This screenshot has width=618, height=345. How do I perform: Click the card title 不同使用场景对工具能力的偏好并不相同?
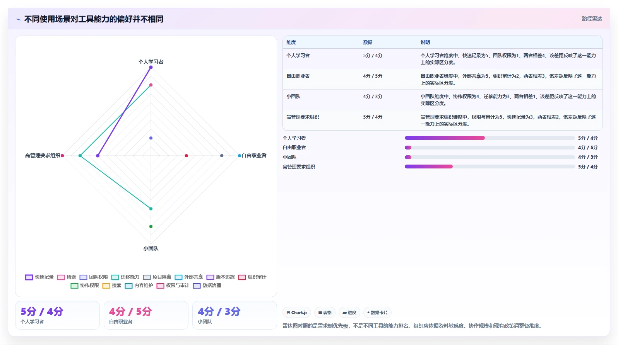[94, 19]
